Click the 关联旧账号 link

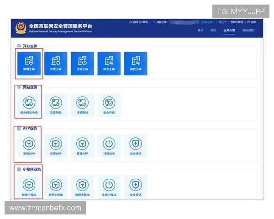point(237,22)
